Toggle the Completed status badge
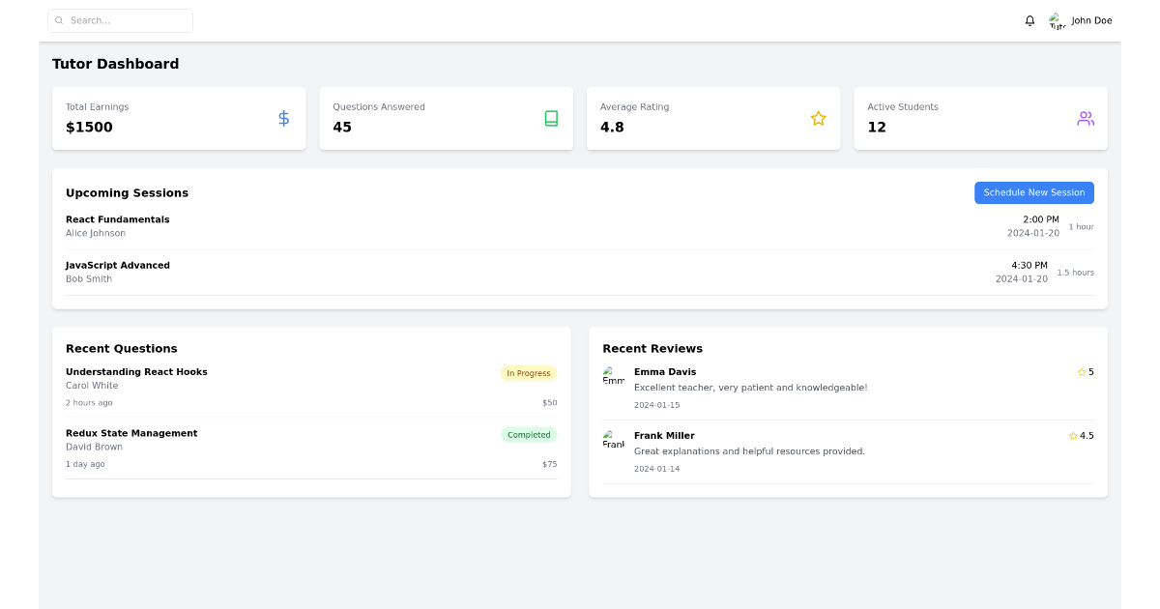Screen dimensions: 1160x609 (x=529, y=434)
